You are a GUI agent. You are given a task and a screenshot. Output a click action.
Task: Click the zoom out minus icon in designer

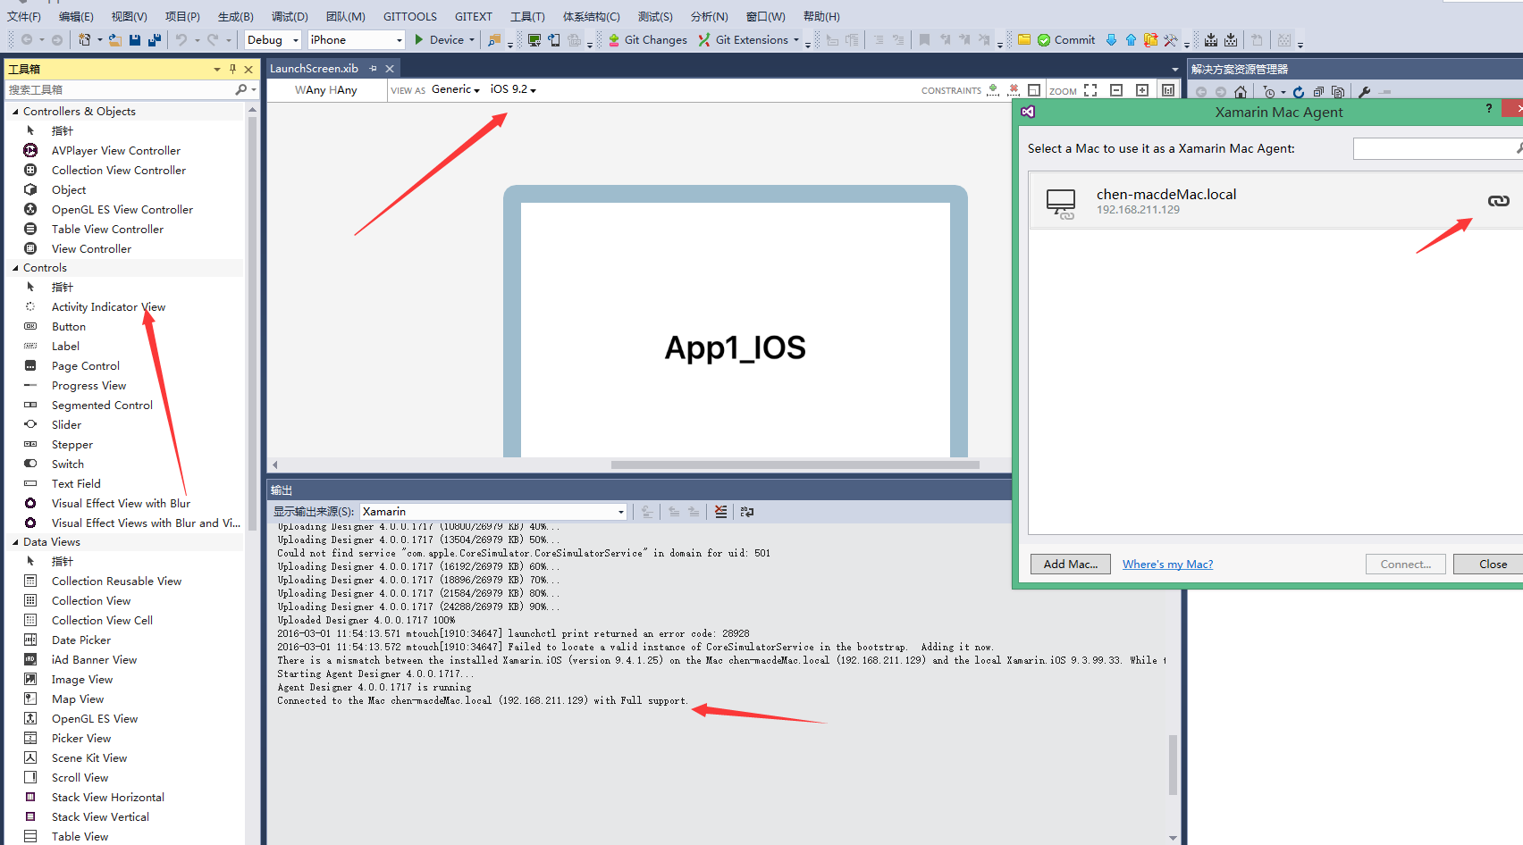1116,90
